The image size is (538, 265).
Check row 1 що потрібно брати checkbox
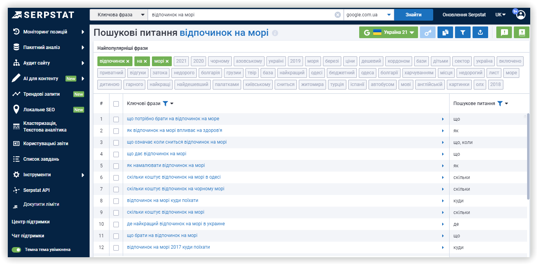tap(116, 119)
